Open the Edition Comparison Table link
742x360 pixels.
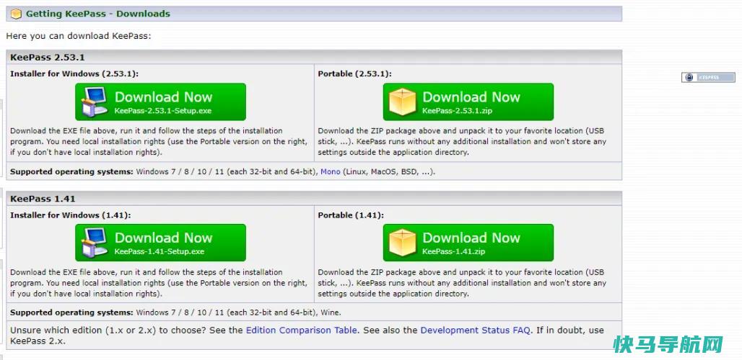(x=302, y=330)
